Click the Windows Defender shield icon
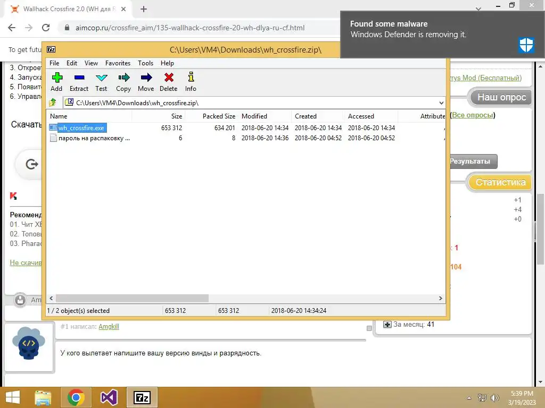 [526, 45]
